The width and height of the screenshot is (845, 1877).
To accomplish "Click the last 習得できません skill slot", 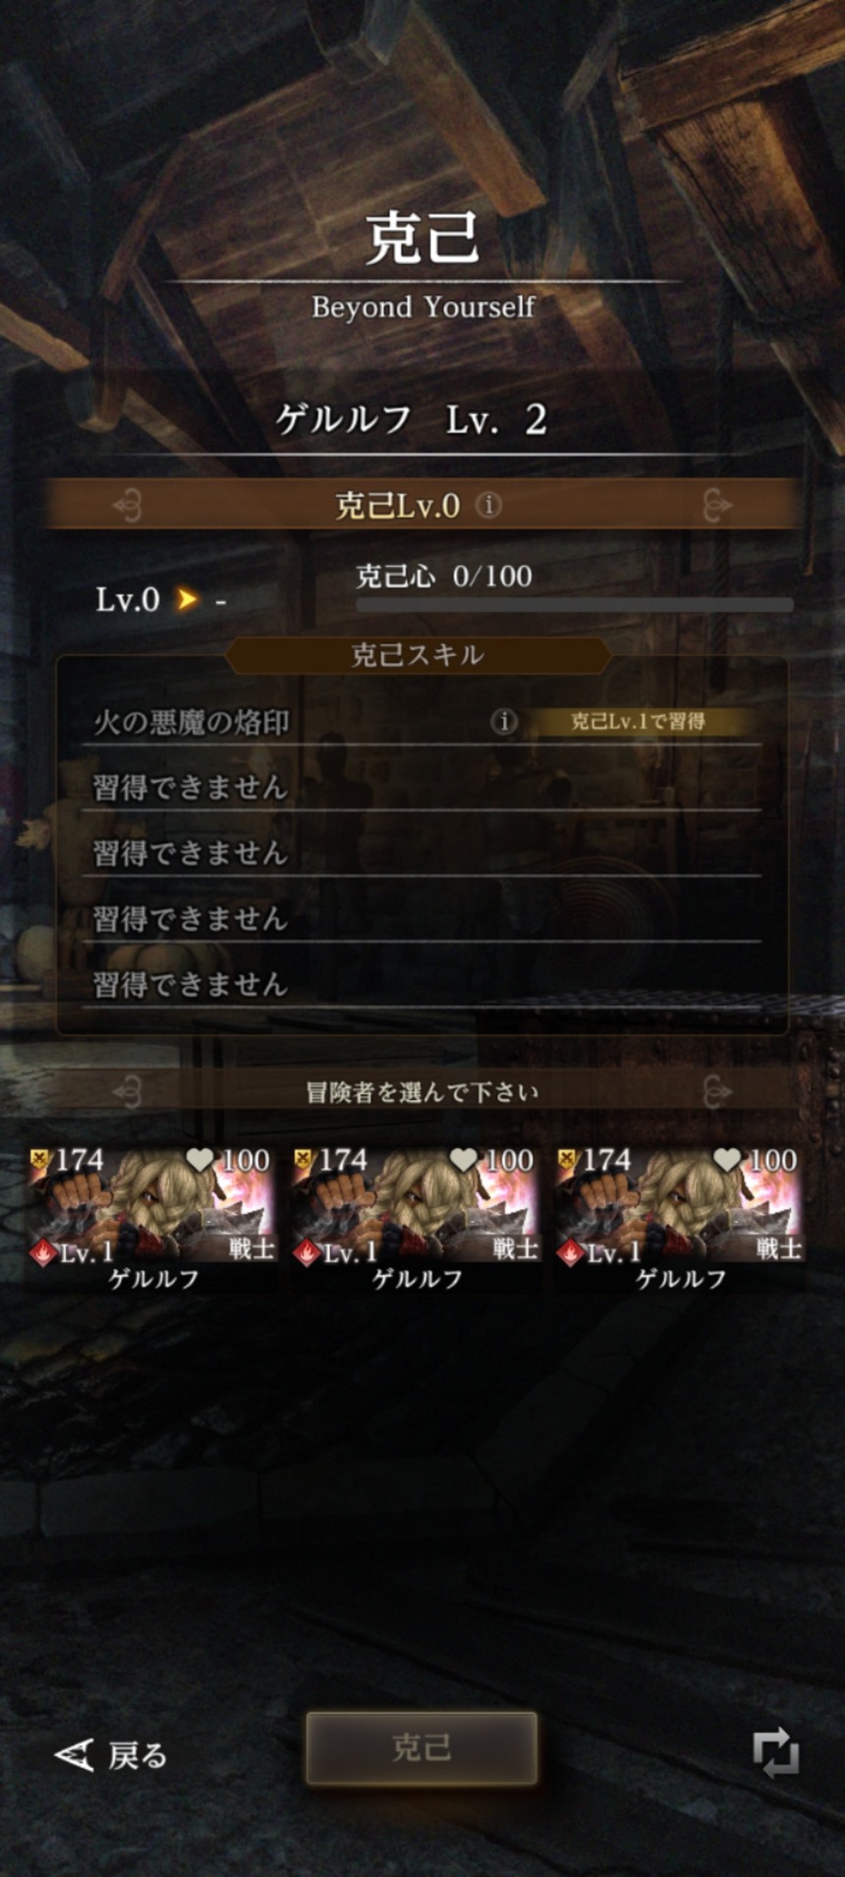I will [422, 985].
